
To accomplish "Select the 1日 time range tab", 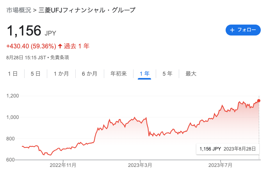I will (13, 74).
